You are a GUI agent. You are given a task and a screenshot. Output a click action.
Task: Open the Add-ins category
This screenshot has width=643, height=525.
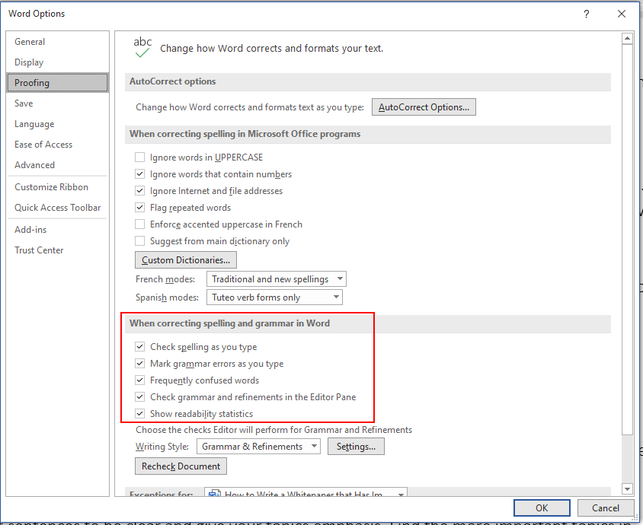point(58,229)
